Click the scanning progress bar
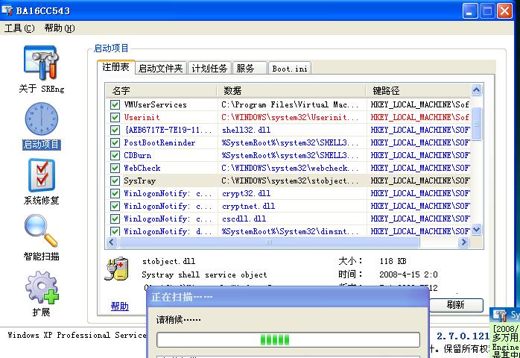This screenshot has width=520, height=358. pyautogui.click(x=288, y=340)
